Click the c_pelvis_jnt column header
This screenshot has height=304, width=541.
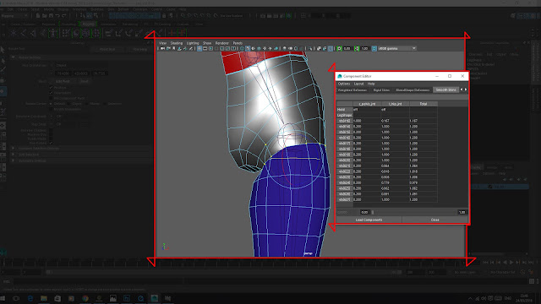(x=367, y=104)
